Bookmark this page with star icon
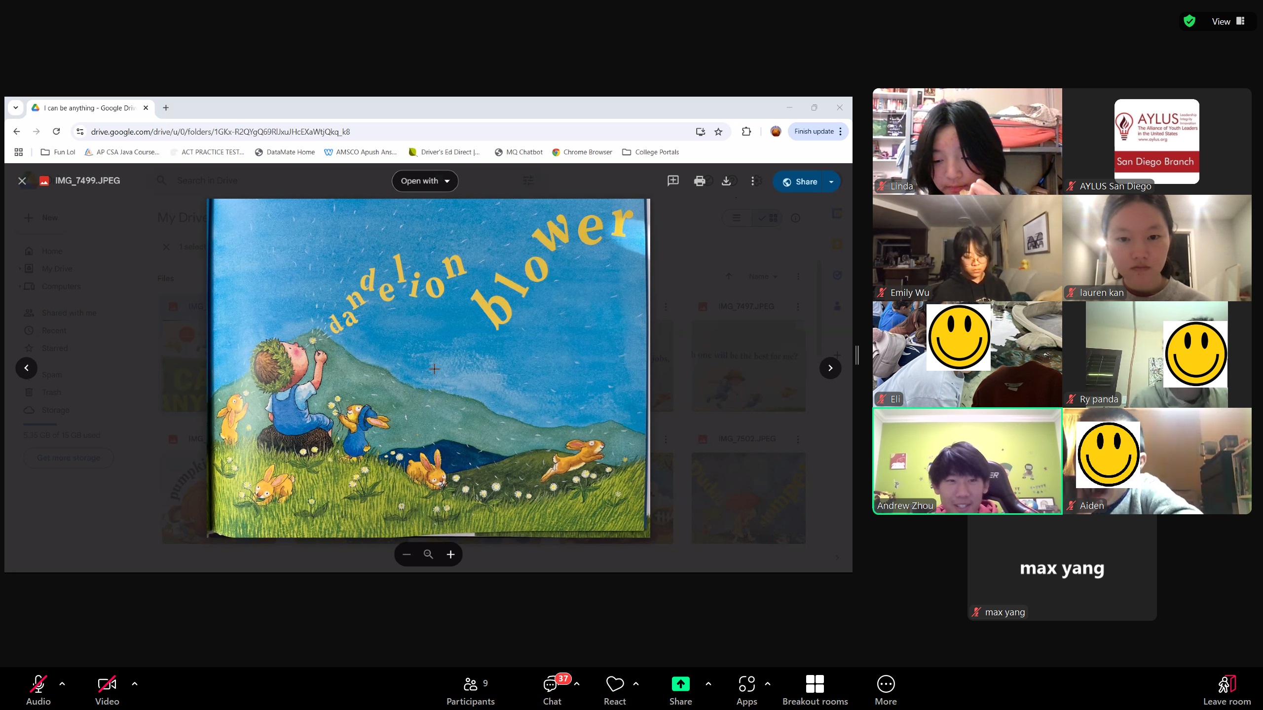1263x710 pixels. (x=718, y=132)
